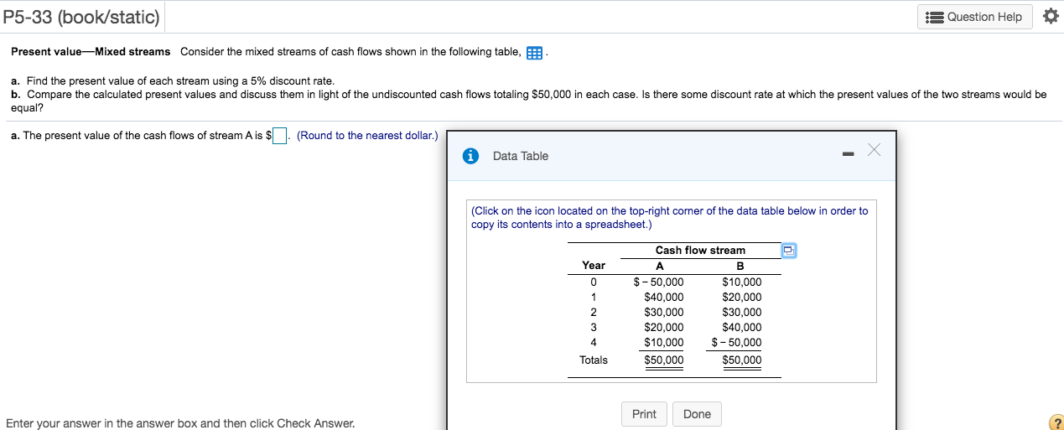Image resolution: width=1064 pixels, height=430 pixels.
Task: Click the Data Table info icon
Action: (472, 156)
